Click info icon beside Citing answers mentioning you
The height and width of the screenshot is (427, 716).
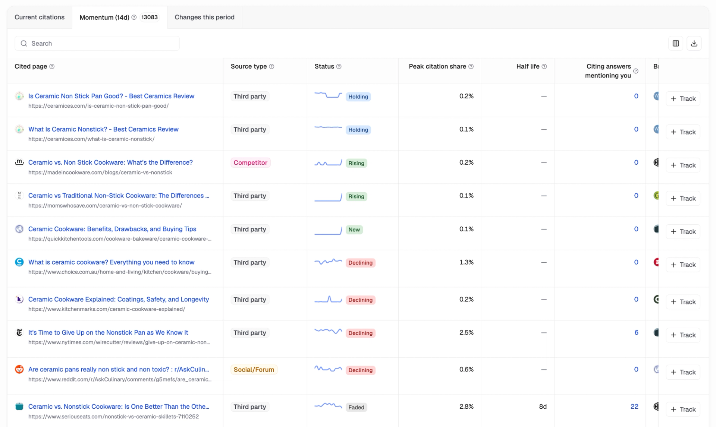click(636, 71)
